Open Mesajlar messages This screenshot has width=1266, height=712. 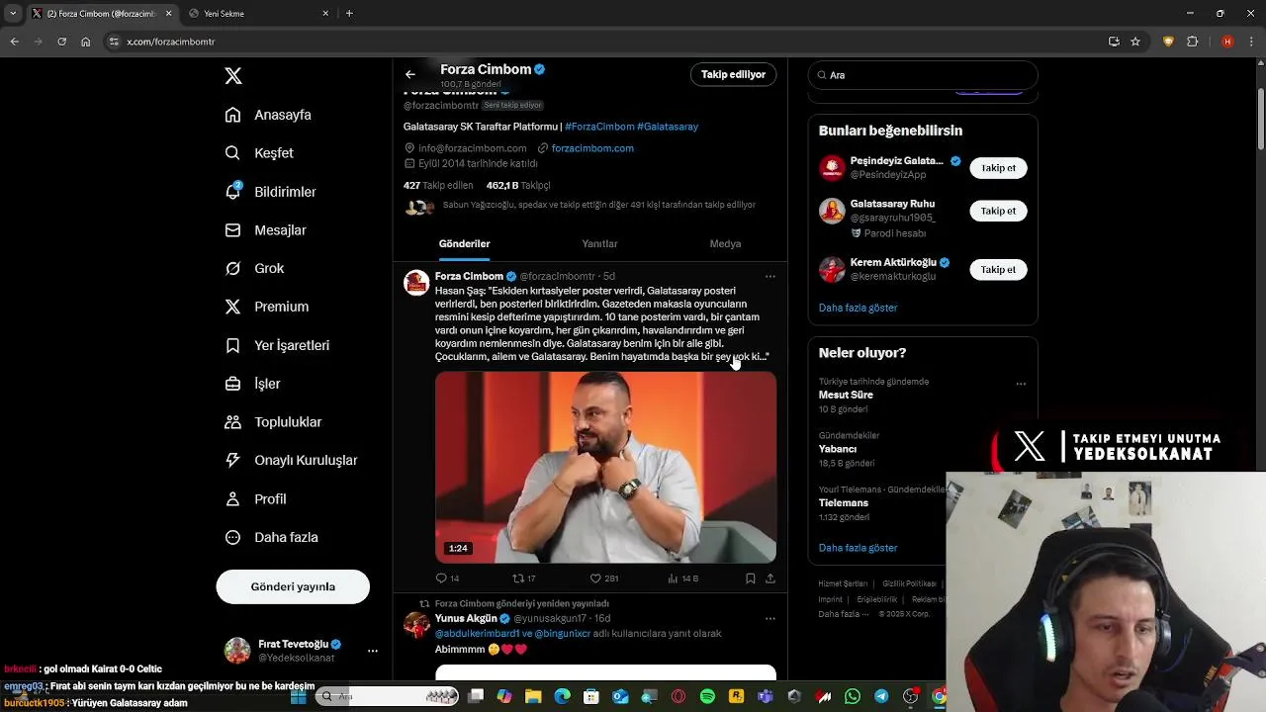tap(265, 230)
